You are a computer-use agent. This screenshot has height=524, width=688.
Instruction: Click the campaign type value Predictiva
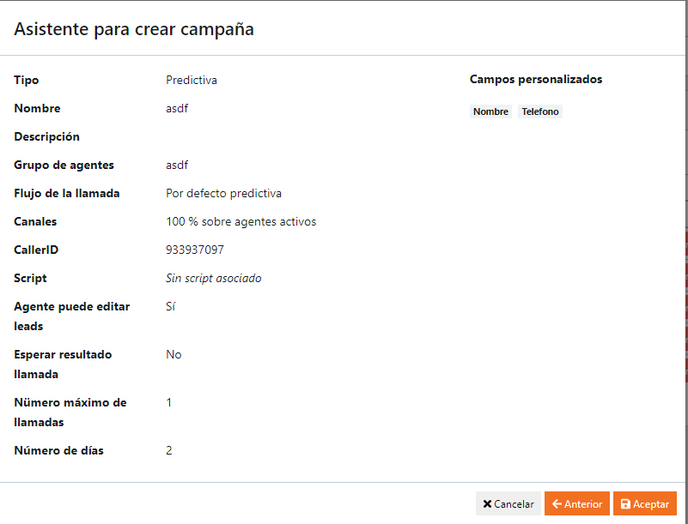coord(192,80)
